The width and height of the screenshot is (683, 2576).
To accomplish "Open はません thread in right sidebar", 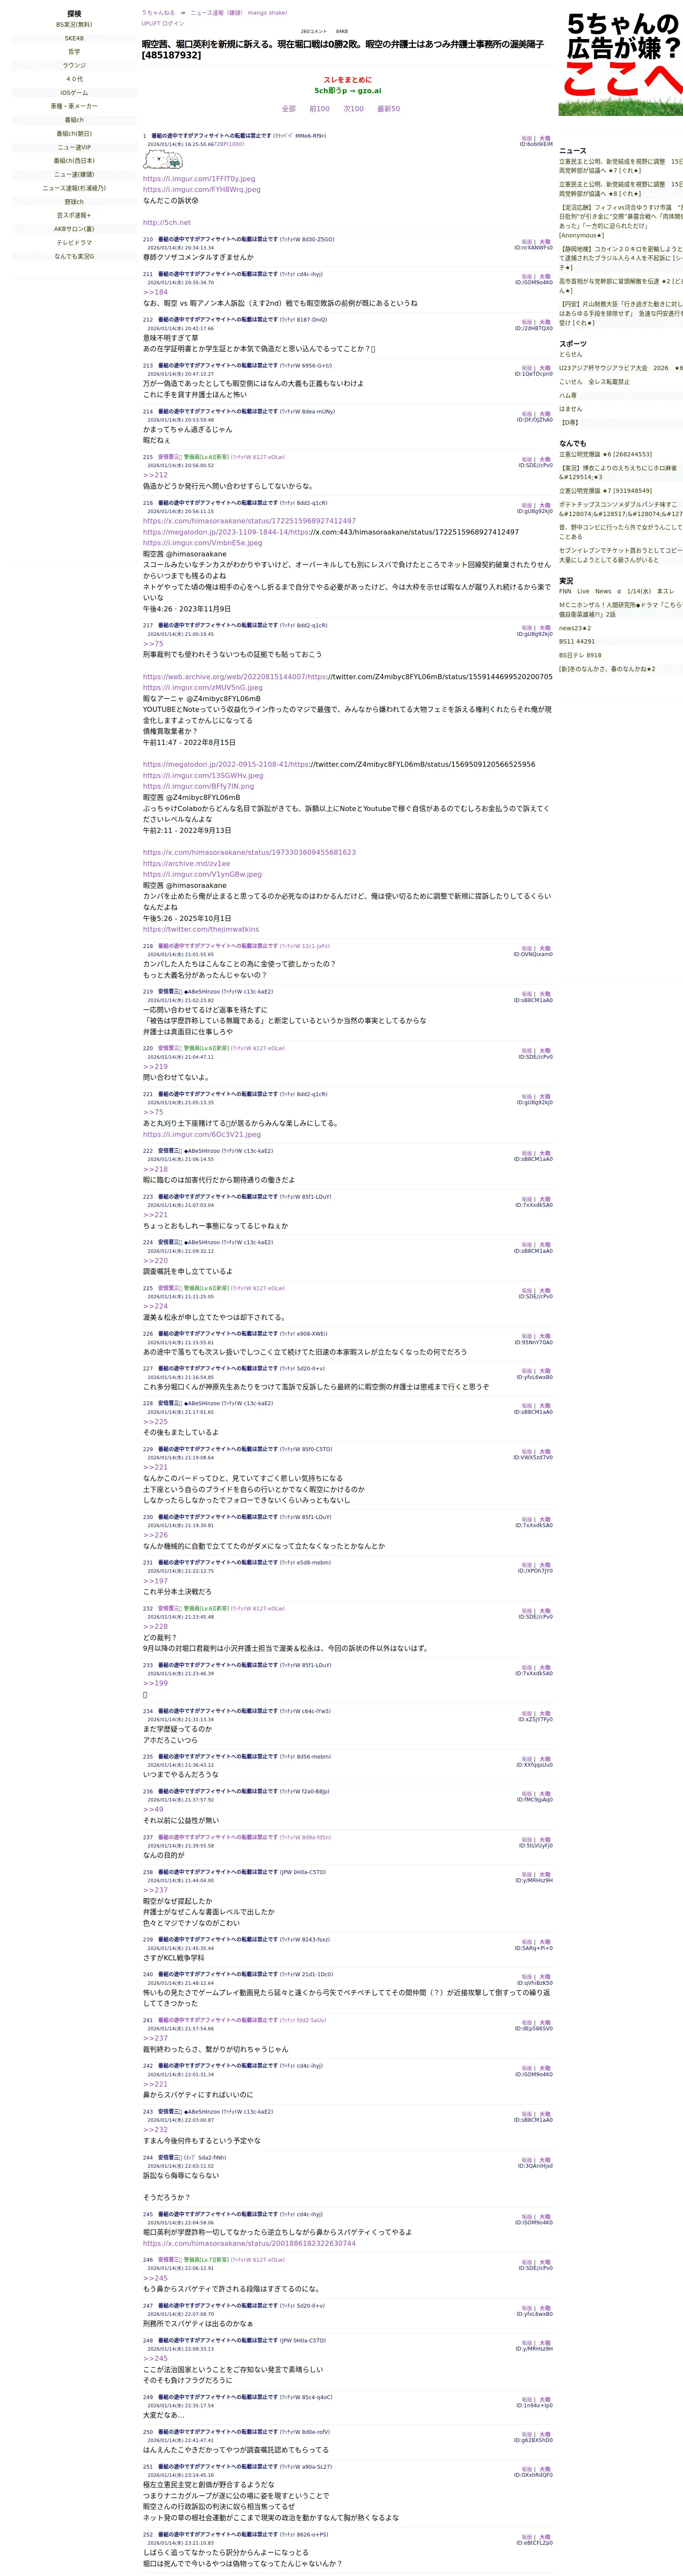I will pyautogui.click(x=570, y=409).
